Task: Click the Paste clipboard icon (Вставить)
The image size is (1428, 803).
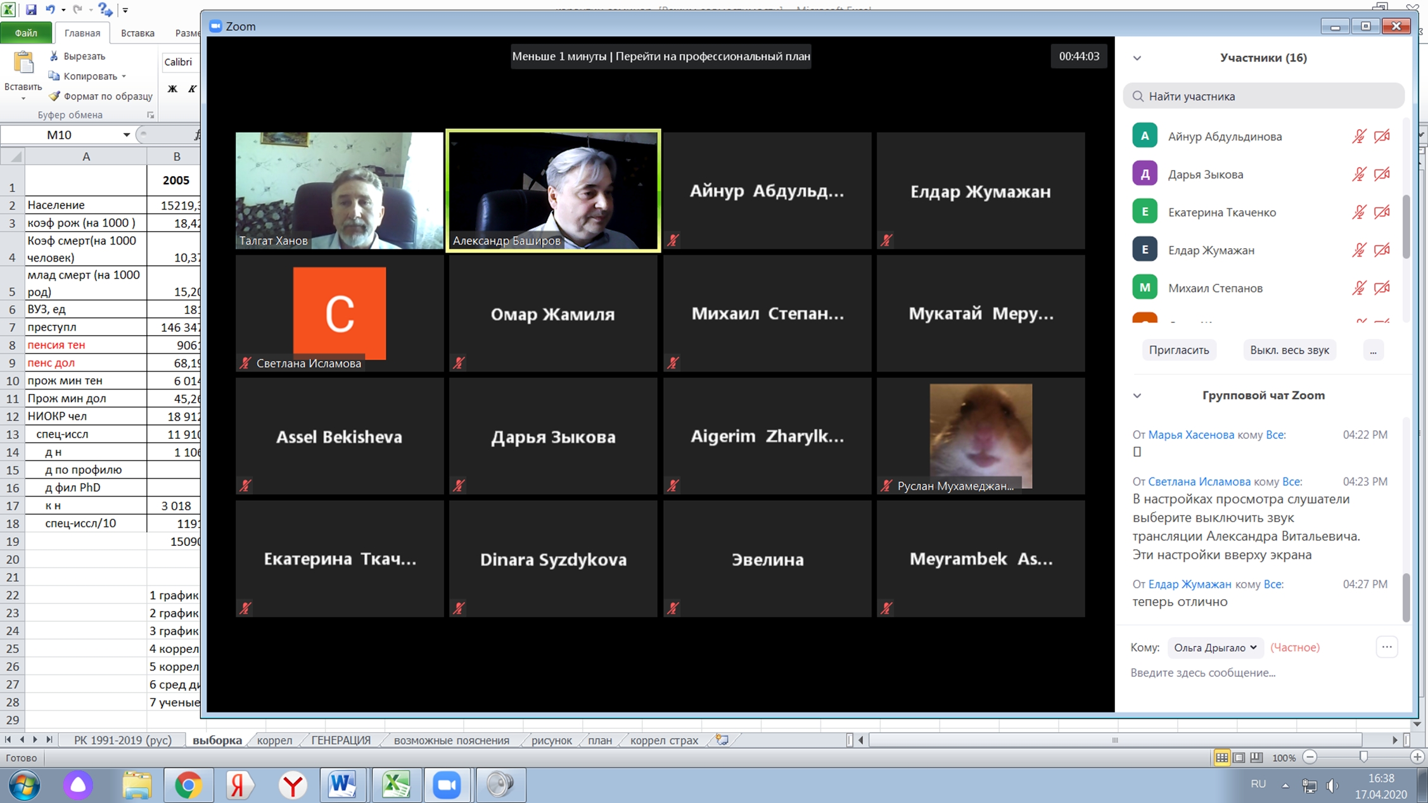Action: 23,63
